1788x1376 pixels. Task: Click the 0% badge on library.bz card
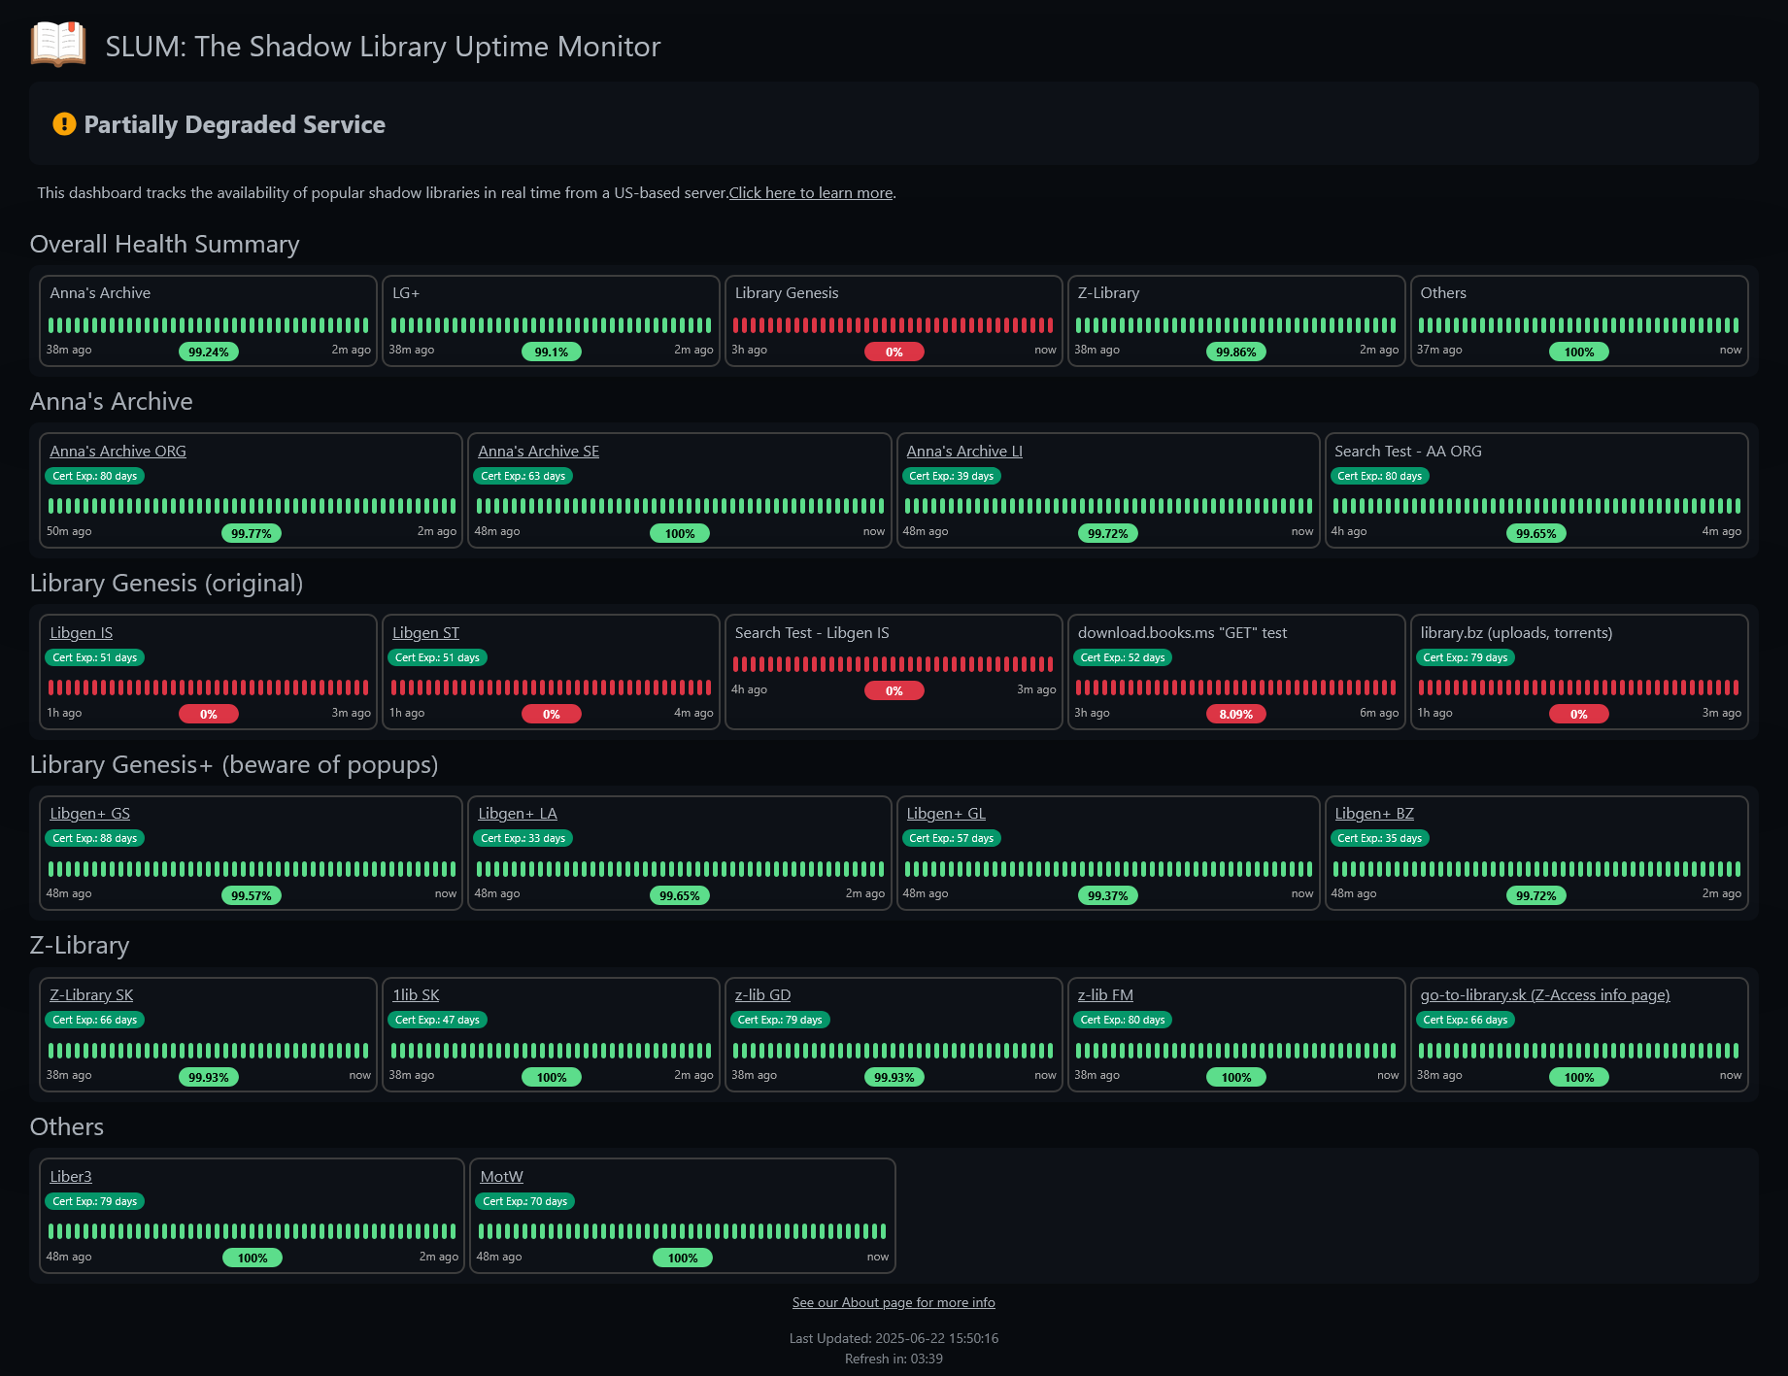[x=1579, y=714]
